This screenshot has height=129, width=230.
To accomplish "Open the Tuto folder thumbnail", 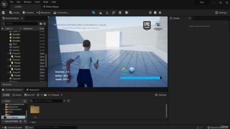I will point(35,110).
